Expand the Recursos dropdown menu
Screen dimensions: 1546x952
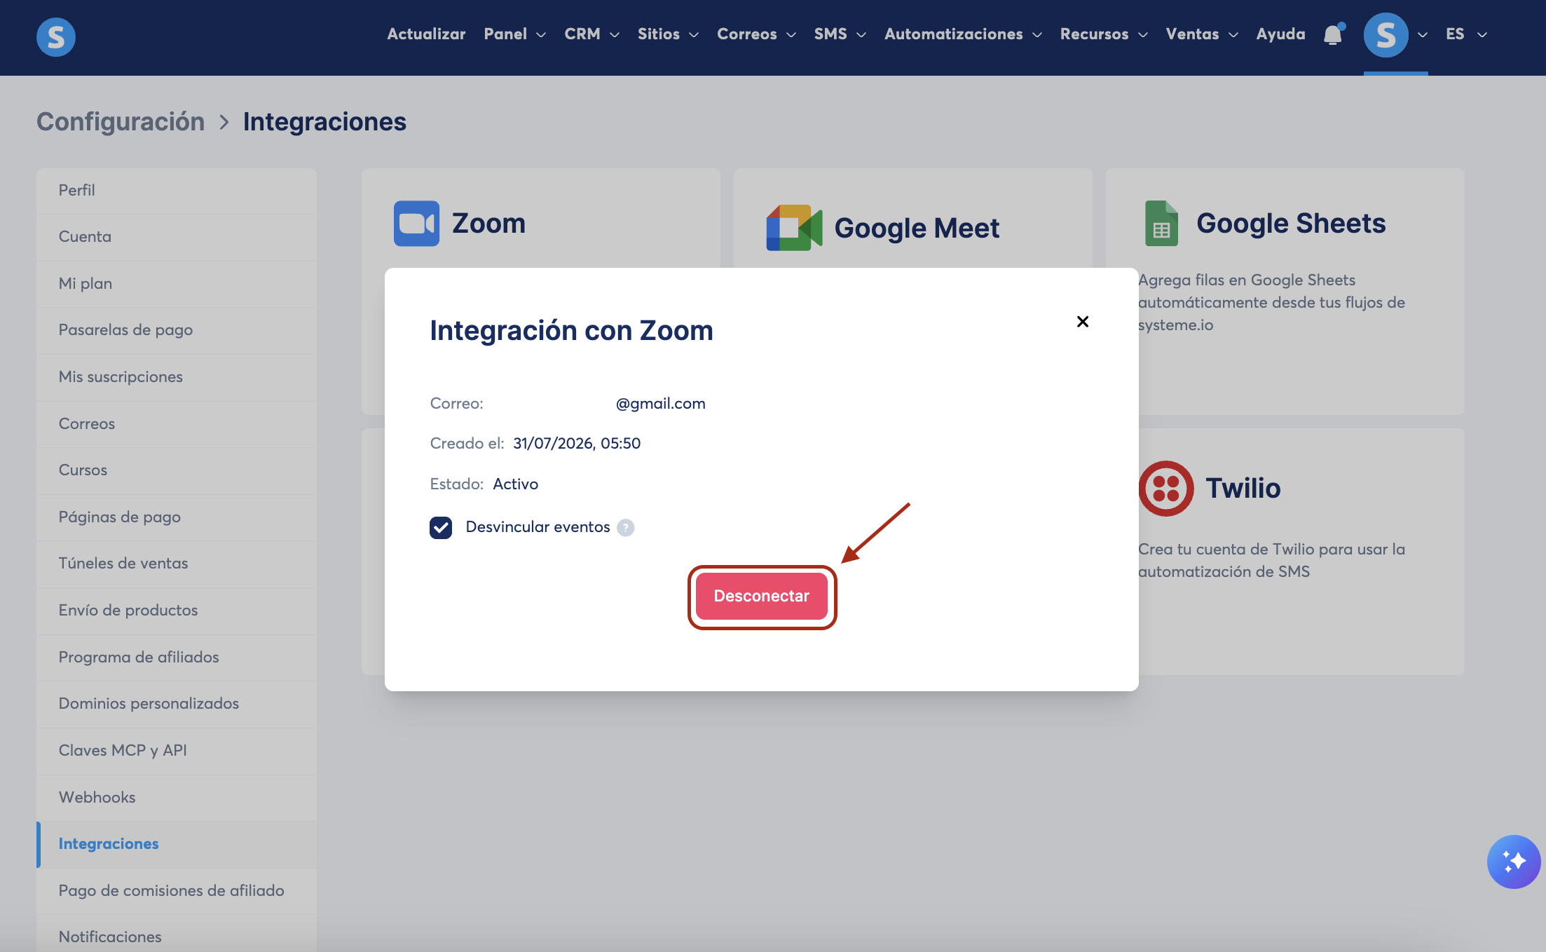coord(1104,34)
